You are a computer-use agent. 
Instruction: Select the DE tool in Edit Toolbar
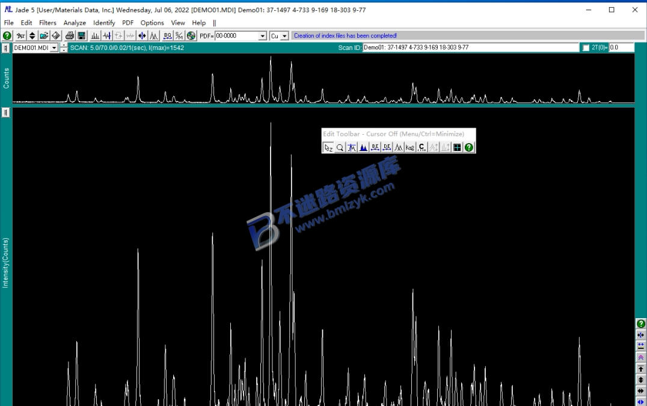[x=387, y=147]
